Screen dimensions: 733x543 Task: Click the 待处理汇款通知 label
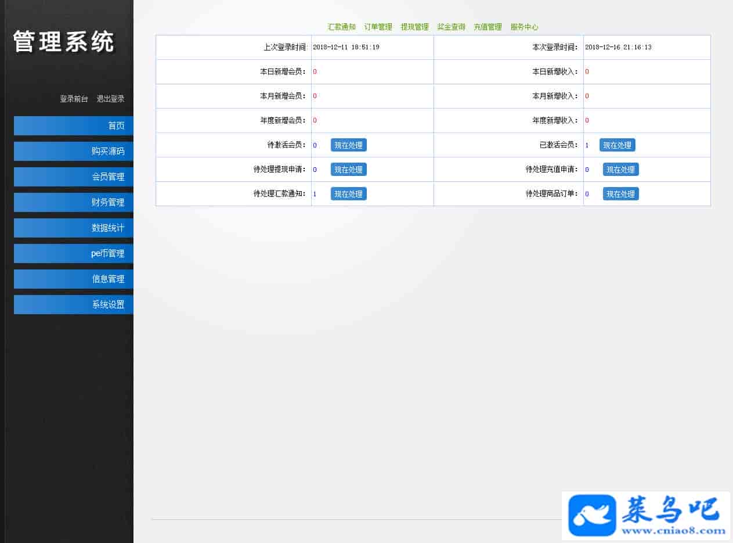[280, 193]
